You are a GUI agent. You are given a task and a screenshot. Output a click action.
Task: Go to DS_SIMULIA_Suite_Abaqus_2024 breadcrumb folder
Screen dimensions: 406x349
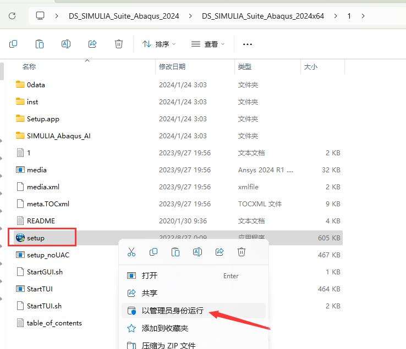(x=124, y=16)
